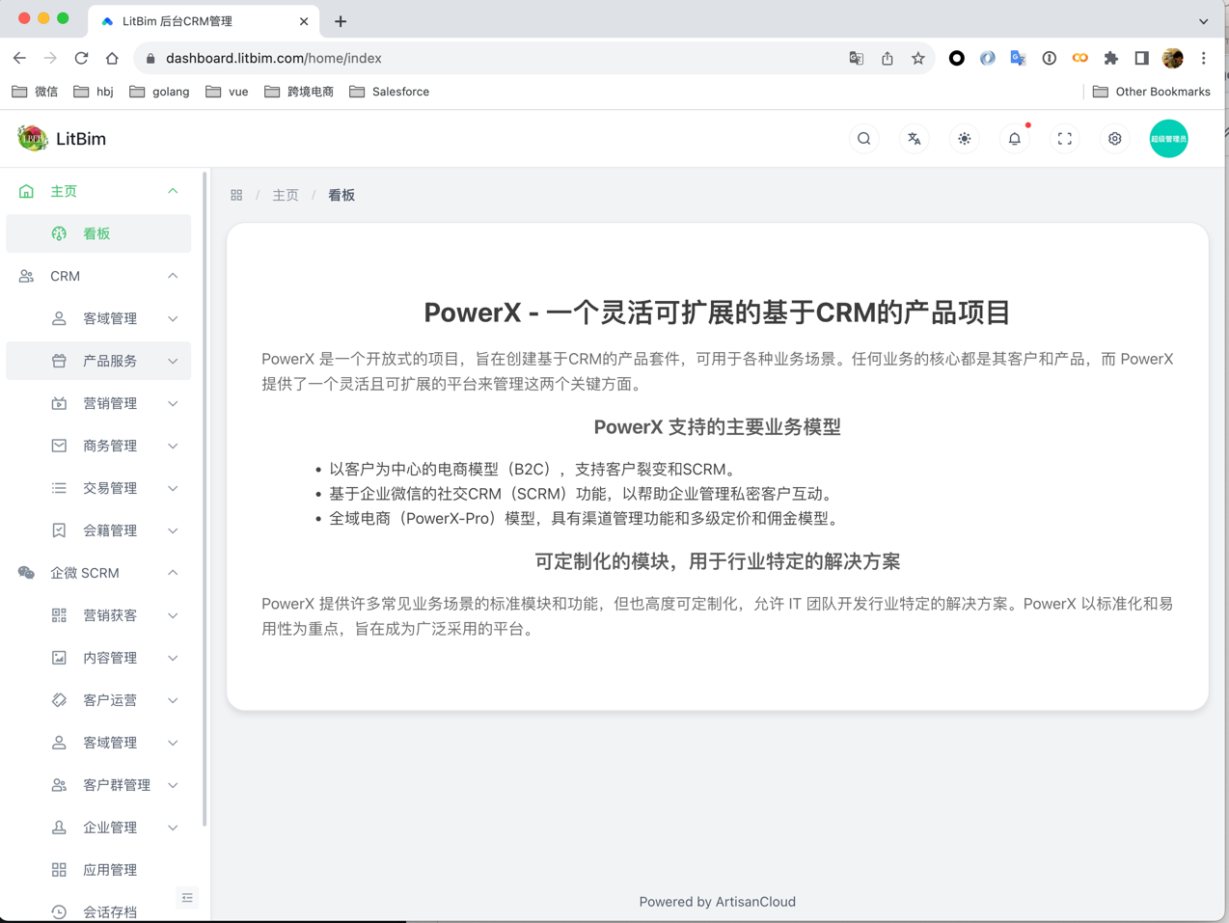Image resolution: width=1229 pixels, height=923 pixels.
Task: Open the browser Extensions puzzle icon
Action: click(1110, 58)
